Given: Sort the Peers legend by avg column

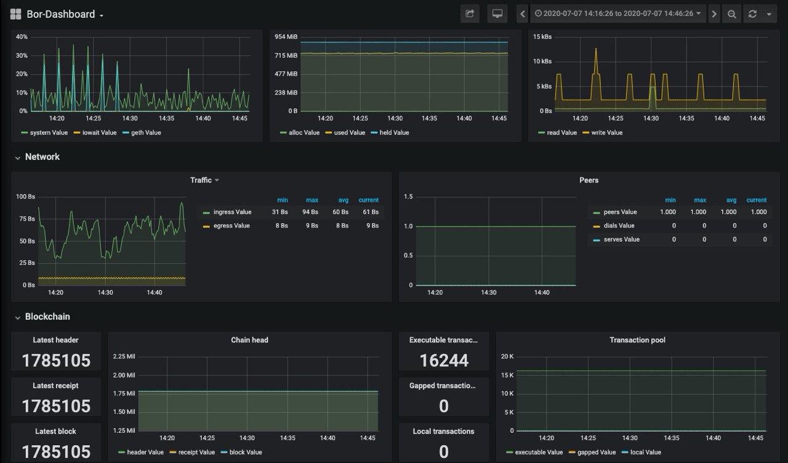Looking at the screenshot, I should [731, 200].
